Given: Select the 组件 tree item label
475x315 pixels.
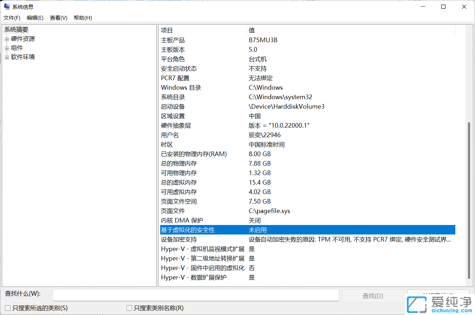Looking at the screenshot, I should tap(17, 48).
